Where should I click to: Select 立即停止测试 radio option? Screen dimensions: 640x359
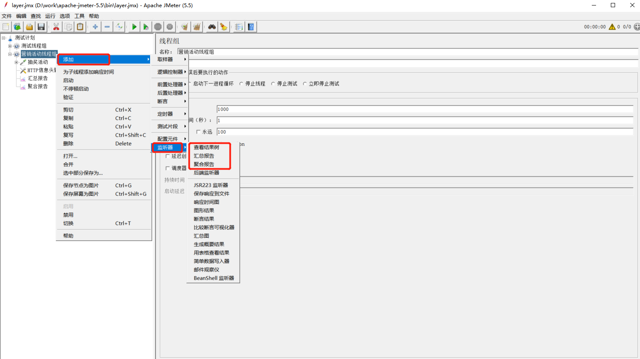point(321,84)
